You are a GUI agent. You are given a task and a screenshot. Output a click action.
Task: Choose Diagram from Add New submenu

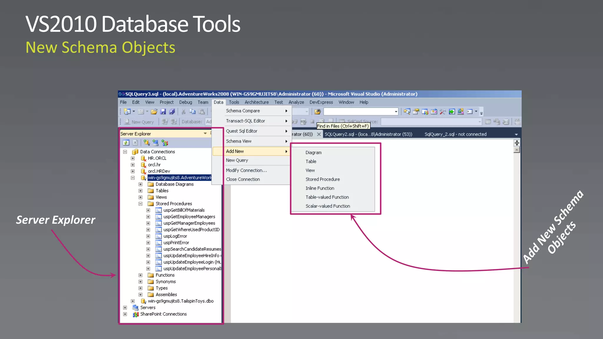(x=333, y=152)
